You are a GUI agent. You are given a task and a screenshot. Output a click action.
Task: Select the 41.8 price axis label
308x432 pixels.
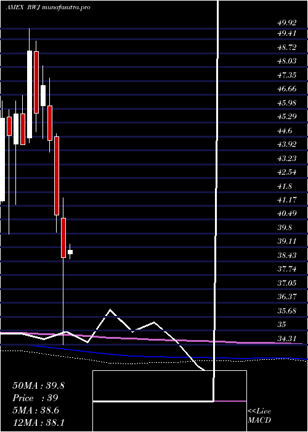285,186
